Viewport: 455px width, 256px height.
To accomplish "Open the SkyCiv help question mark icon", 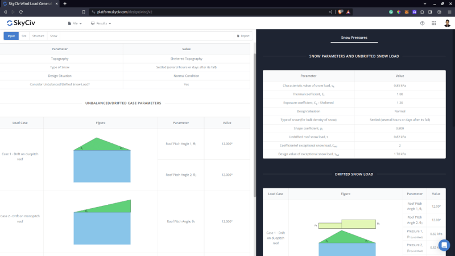I will tap(422, 23).
